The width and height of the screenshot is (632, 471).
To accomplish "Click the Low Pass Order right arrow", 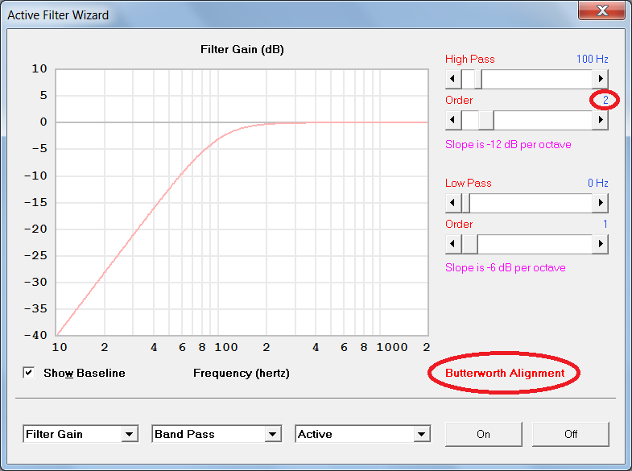I will tap(600, 244).
